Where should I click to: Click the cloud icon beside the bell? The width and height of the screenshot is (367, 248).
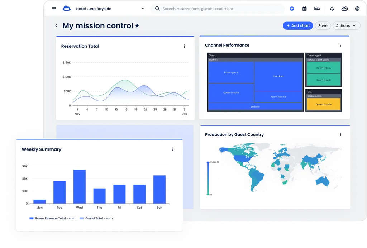coord(345,9)
